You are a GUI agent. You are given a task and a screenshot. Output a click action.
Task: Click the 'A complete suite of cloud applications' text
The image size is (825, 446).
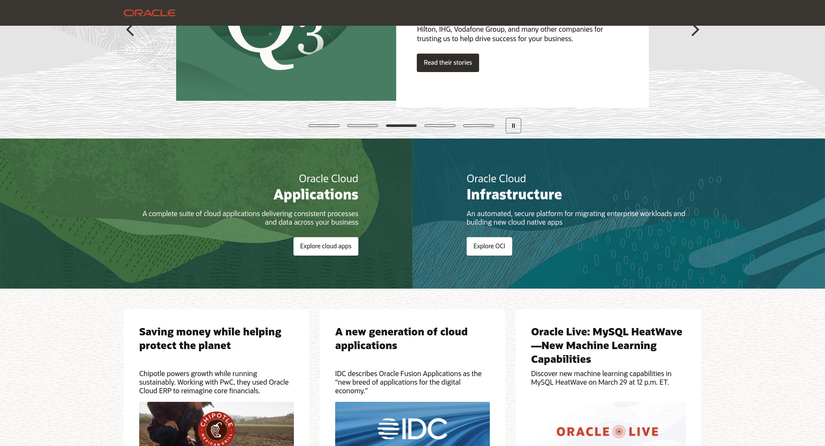click(x=251, y=218)
